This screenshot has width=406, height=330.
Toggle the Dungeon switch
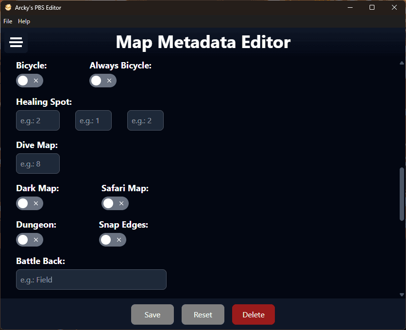tap(30, 240)
